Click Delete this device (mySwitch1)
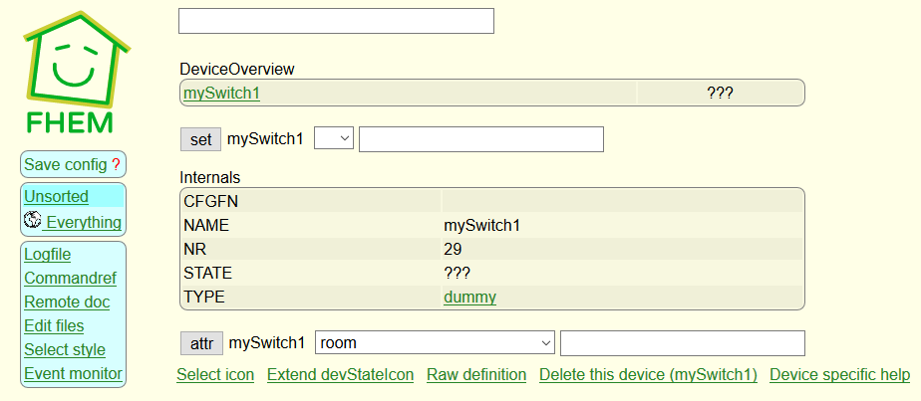 point(649,374)
